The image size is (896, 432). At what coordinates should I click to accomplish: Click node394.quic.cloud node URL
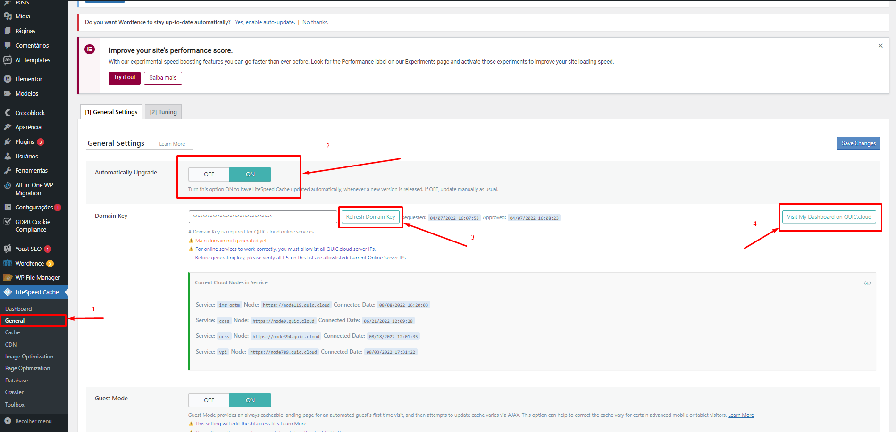[286, 336]
